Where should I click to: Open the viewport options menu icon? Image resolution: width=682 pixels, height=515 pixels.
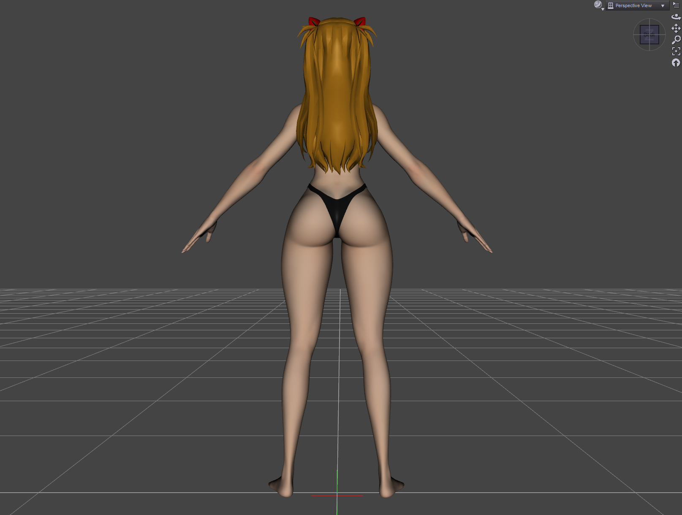click(x=676, y=5)
